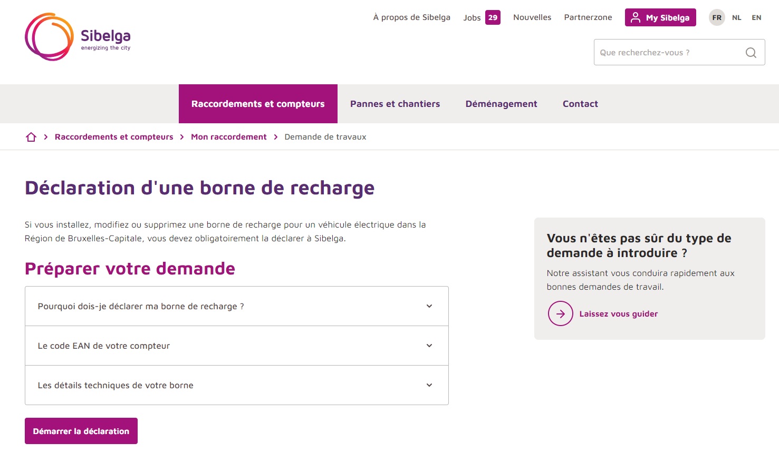
Task: Switch language to EN
Action: pos(756,17)
